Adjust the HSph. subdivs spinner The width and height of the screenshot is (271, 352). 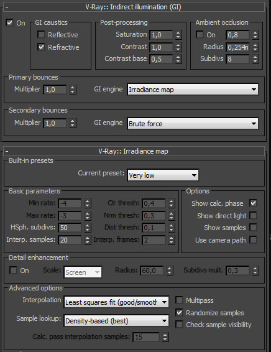coord(87,228)
